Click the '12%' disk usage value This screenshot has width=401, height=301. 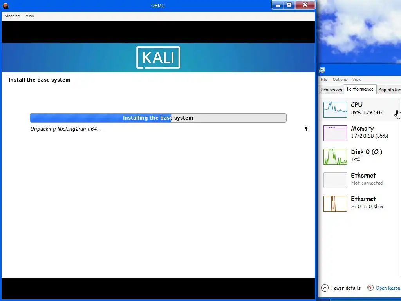click(x=356, y=160)
